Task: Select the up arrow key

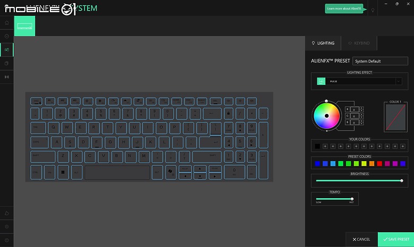Action: tap(200, 169)
